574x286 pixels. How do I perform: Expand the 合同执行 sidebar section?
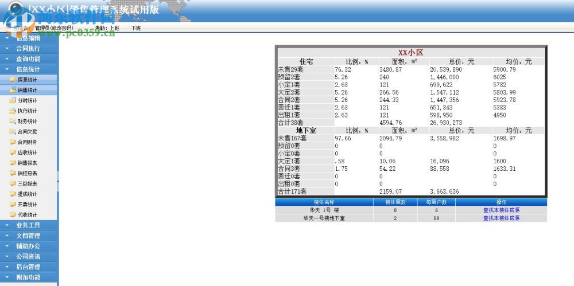pos(29,48)
